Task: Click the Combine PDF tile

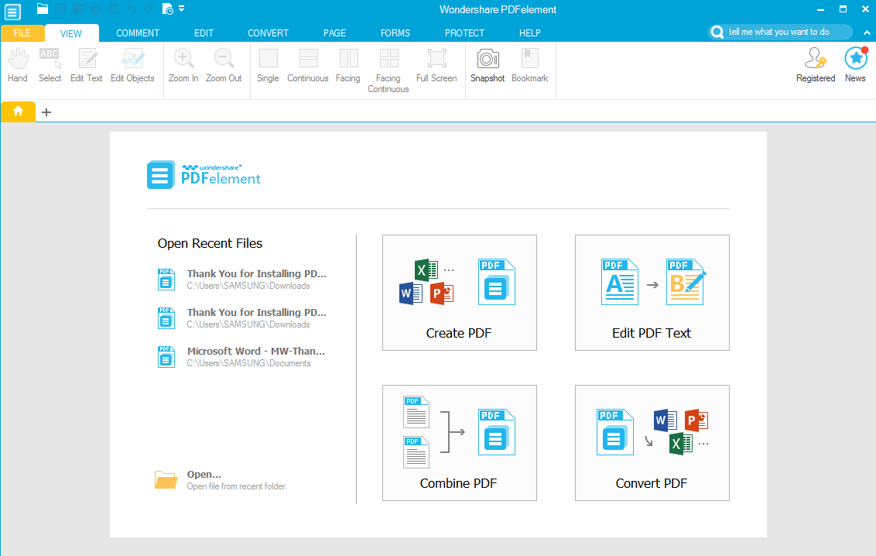Action: 459,443
